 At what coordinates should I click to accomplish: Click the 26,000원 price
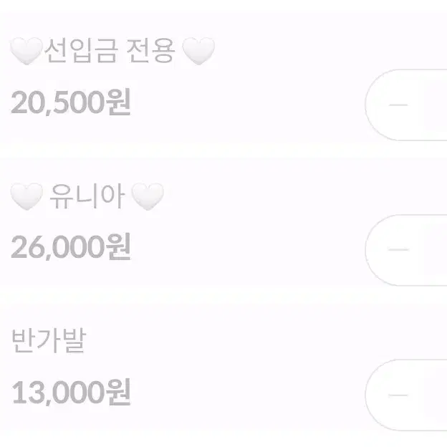click(x=71, y=246)
